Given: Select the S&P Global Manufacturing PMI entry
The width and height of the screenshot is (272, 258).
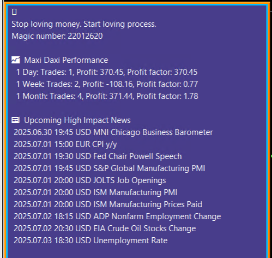Looking at the screenshot, I should pos(110,168).
